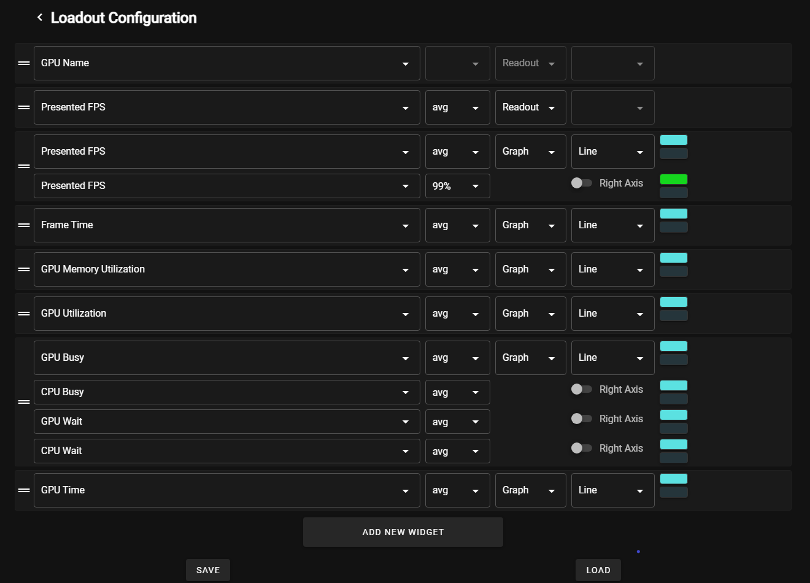Click the drag handle of the GPU Utilization row
The height and width of the screenshot is (583, 810).
point(24,314)
